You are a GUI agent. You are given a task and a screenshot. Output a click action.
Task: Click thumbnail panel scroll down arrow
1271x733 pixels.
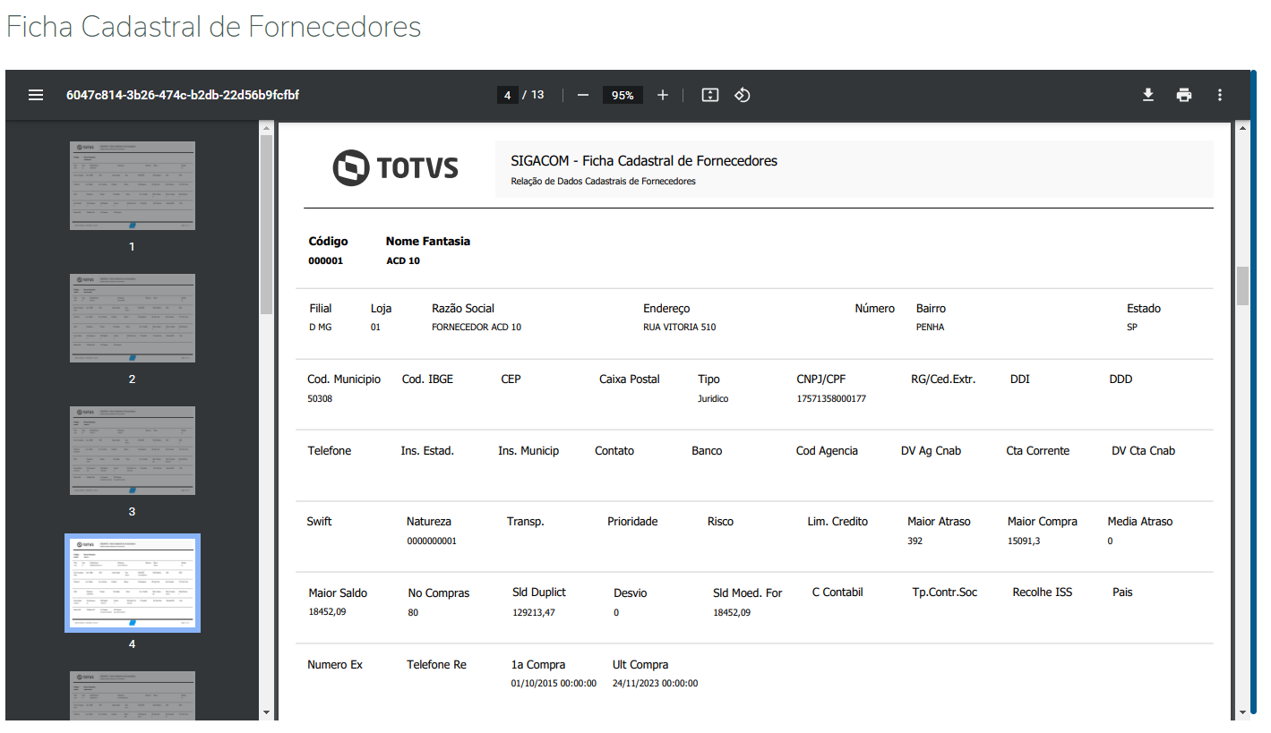(266, 712)
